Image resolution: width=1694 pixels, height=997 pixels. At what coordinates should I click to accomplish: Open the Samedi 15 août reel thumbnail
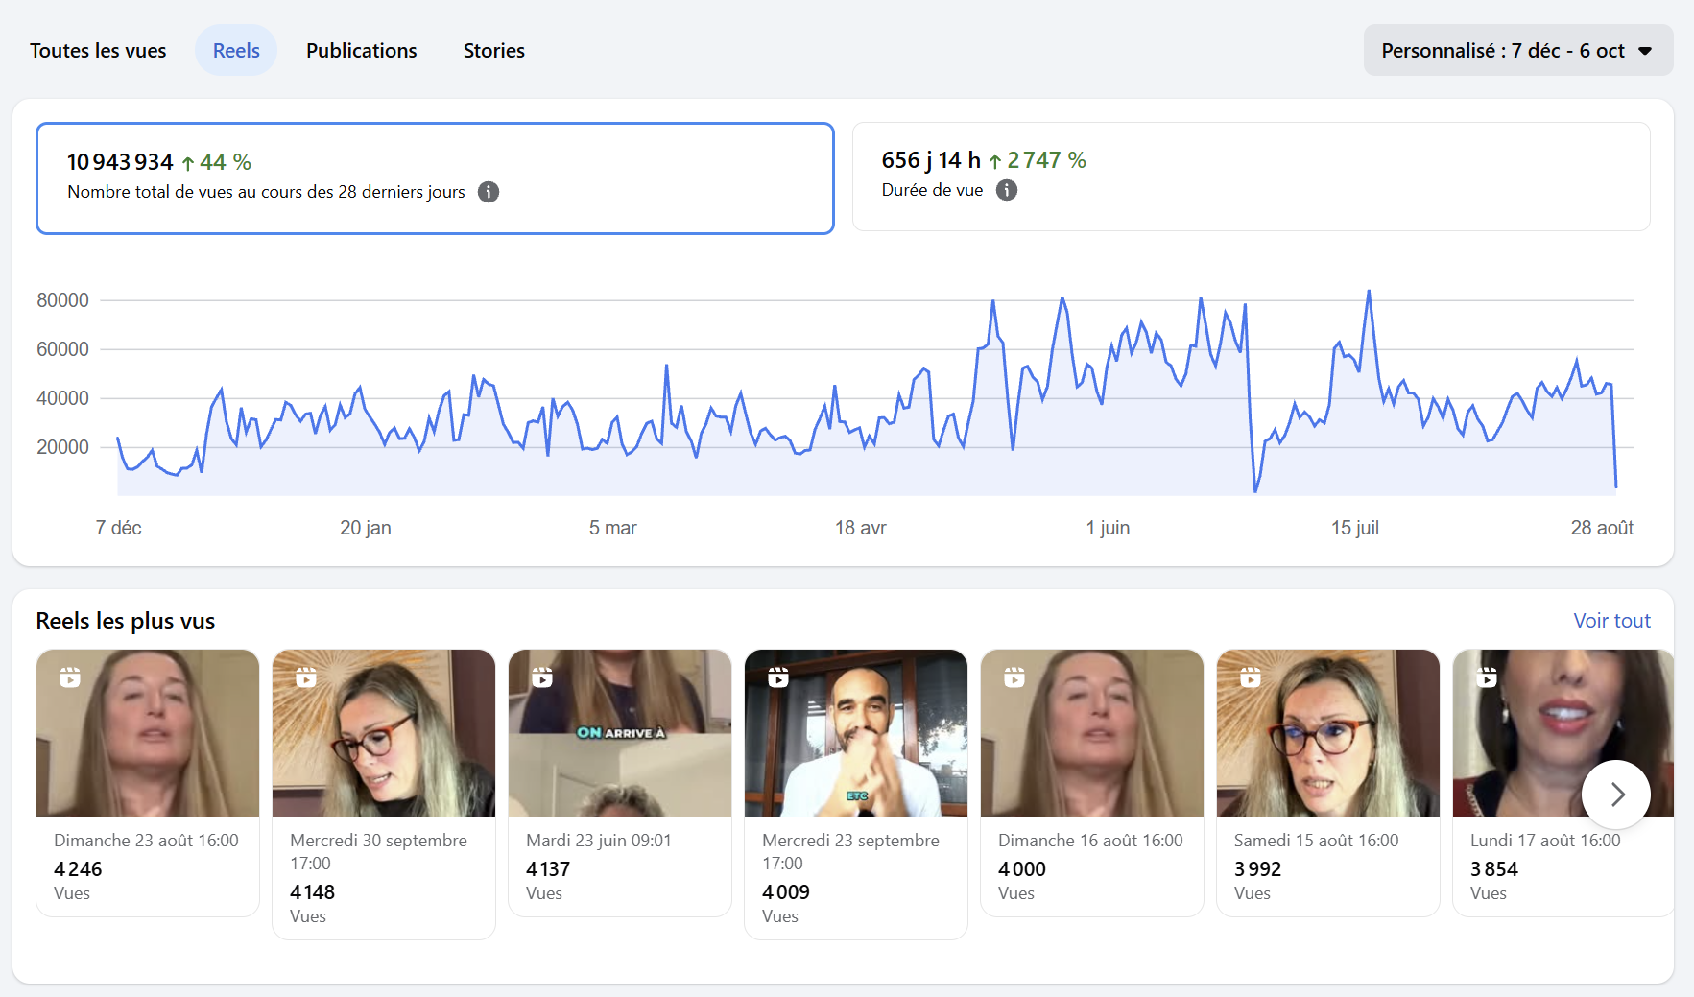point(1328,733)
